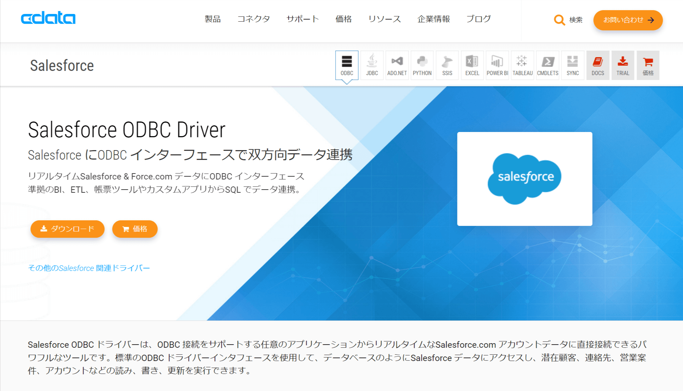This screenshot has height=391, width=683.
Task: Open the 製品 menu
Action: [213, 19]
